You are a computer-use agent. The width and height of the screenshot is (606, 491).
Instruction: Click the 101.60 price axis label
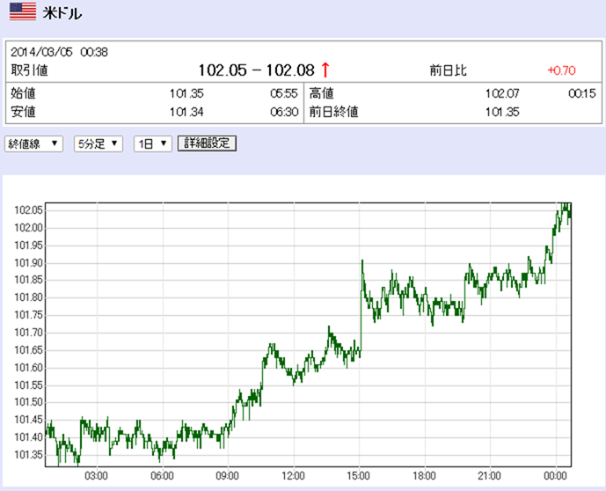(x=28, y=368)
